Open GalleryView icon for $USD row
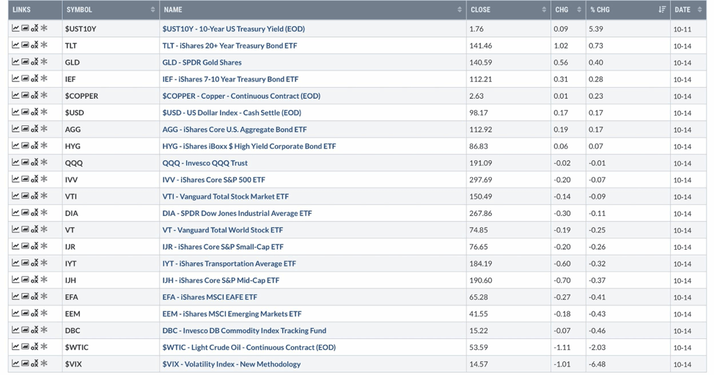The image size is (714, 375). [x=25, y=112]
